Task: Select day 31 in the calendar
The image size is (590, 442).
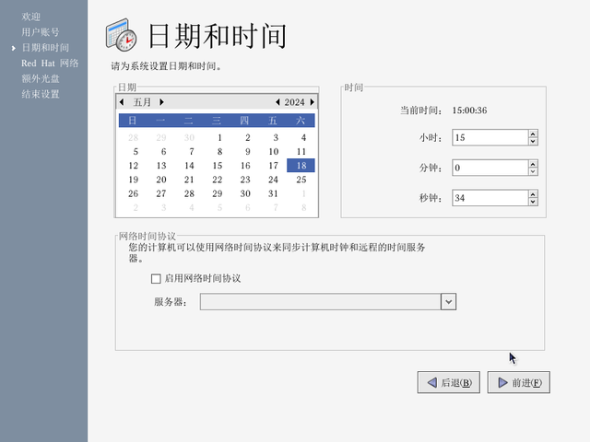Action: tap(273, 193)
